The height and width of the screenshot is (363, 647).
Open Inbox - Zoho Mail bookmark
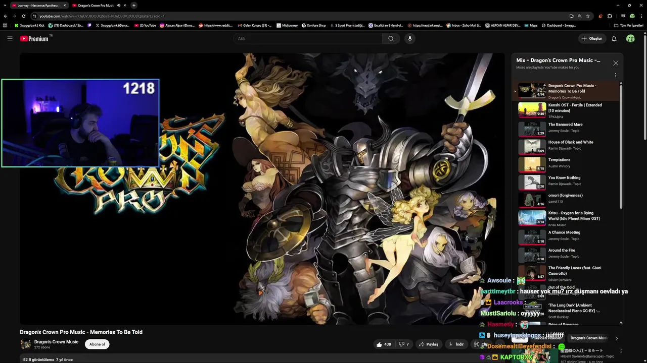[x=464, y=25]
